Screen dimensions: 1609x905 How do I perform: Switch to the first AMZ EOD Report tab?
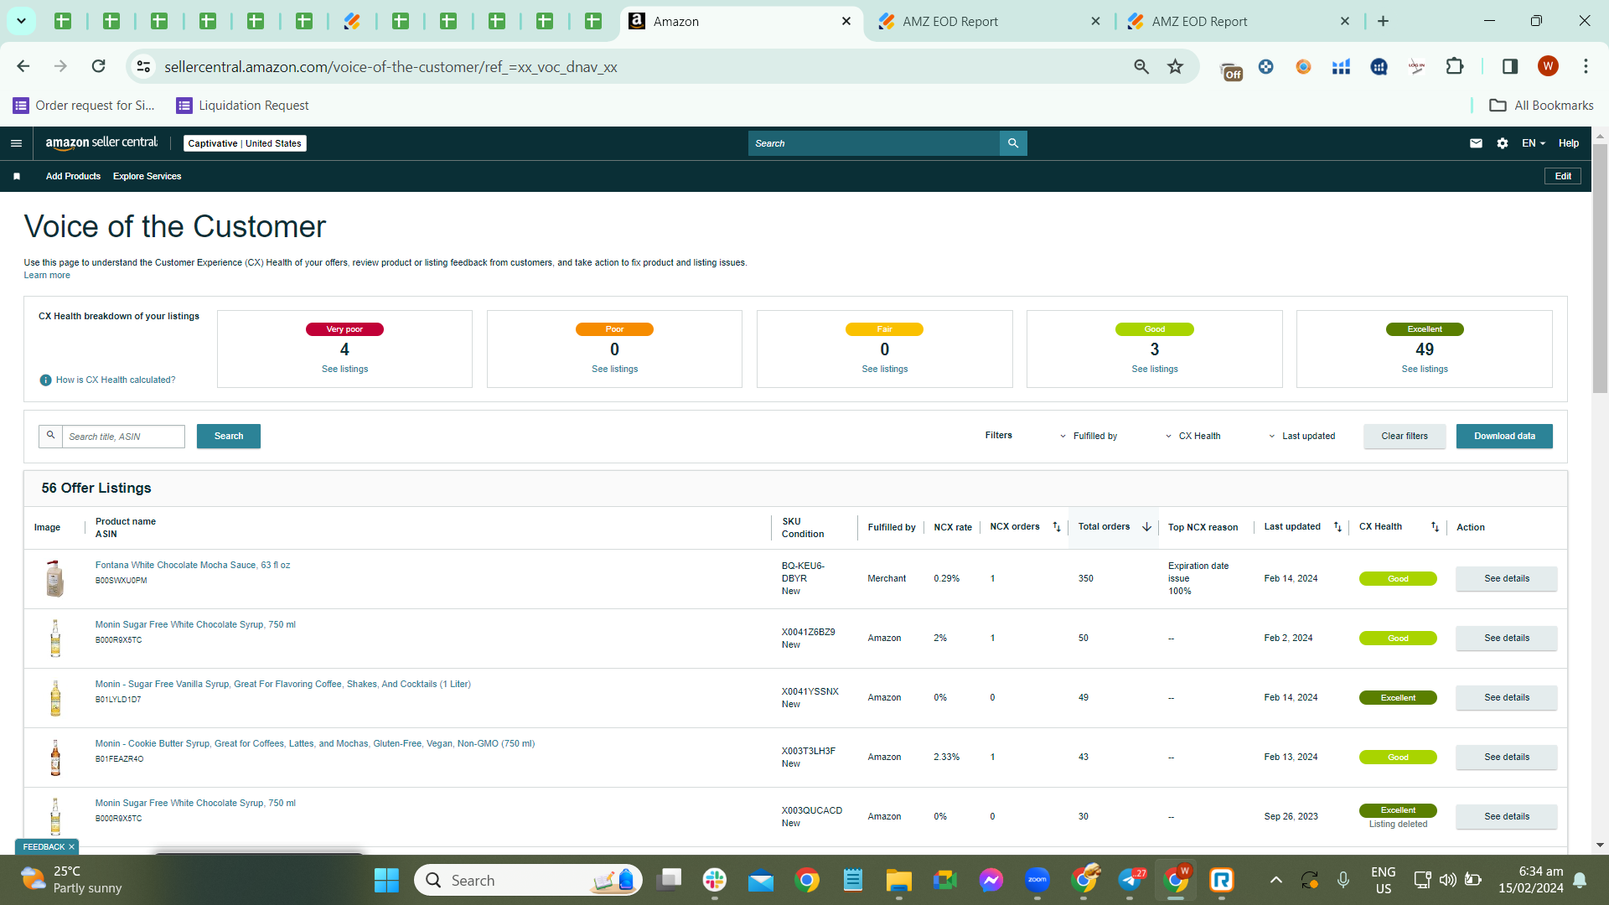tap(989, 21)
